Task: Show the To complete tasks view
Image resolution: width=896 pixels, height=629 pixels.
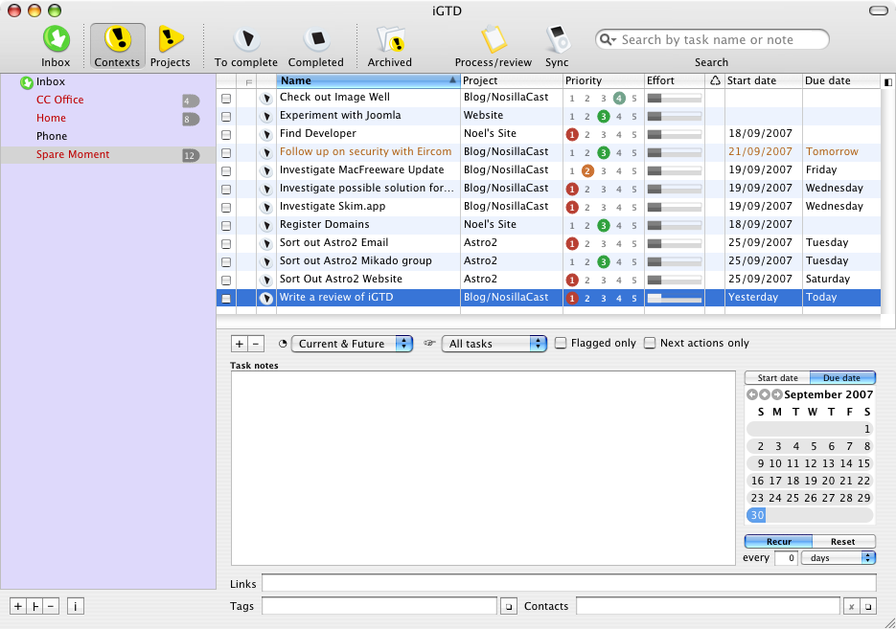Action: coord(246,40)
